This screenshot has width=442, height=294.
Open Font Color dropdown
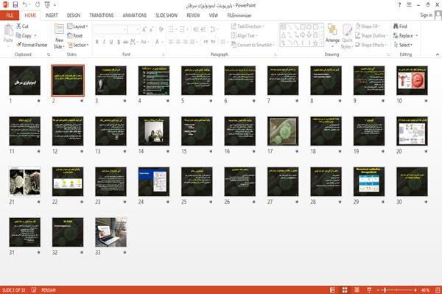[162, 42]
